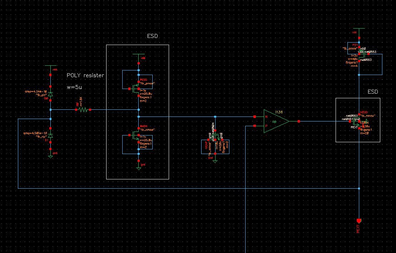The image size is (396, 253).
Task: Click the 'm=20' parameter of NESD
Action: pos(365,133)
